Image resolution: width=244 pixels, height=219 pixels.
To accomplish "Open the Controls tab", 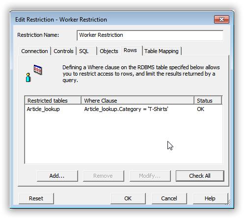I will 63,51.
